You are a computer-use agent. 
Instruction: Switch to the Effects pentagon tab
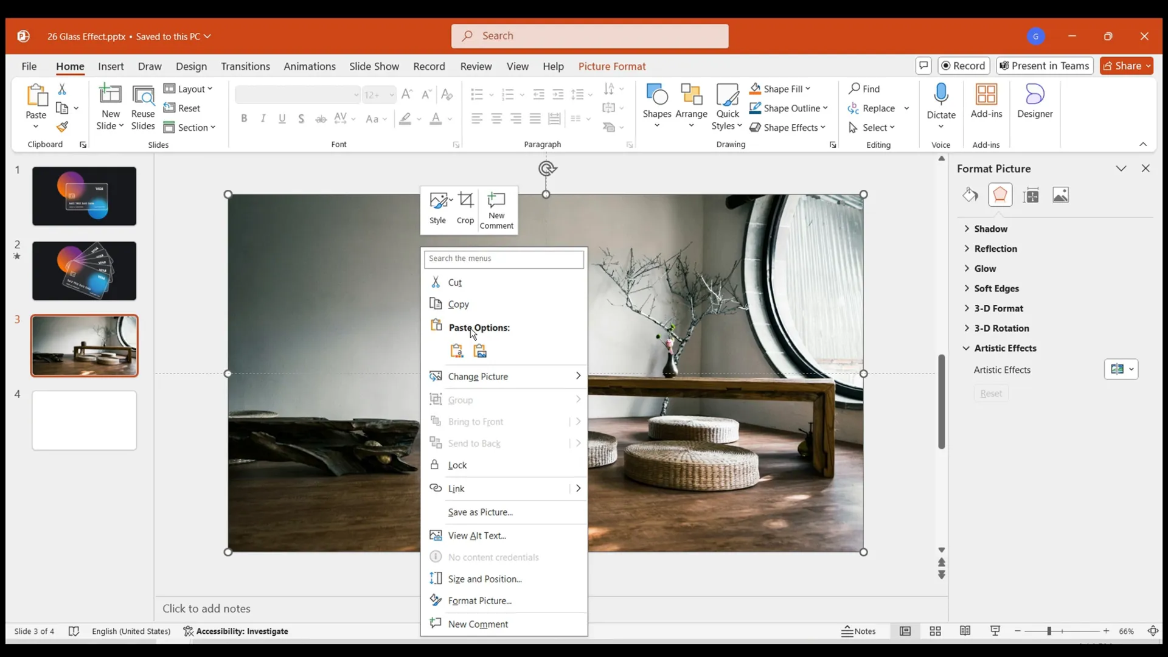[1000, 195]
